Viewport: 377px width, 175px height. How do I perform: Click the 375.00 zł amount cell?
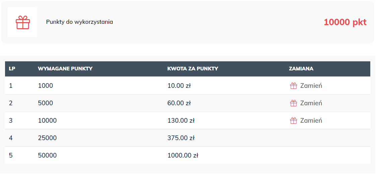(x=181, y=138)
